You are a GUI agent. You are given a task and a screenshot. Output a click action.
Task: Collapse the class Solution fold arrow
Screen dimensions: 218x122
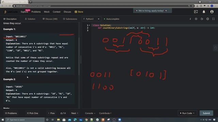point(89,25)
